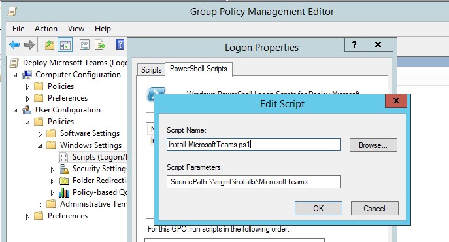449x242 pixels.
Task: Select User Configuration tree item
Action: [68, 110]
